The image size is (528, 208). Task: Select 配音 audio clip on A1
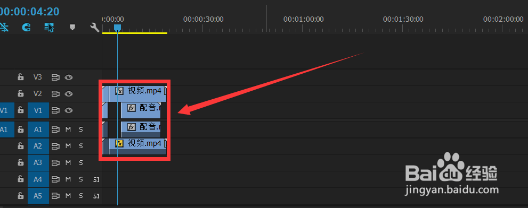[x=141, y=129]
